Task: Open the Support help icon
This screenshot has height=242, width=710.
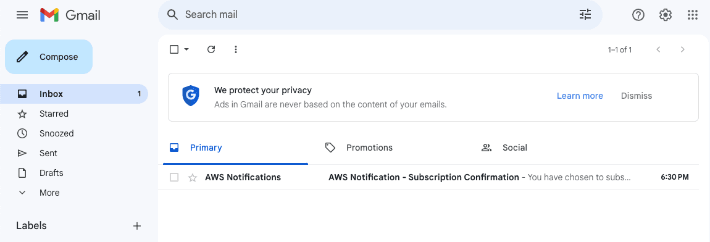Action: 638,15
